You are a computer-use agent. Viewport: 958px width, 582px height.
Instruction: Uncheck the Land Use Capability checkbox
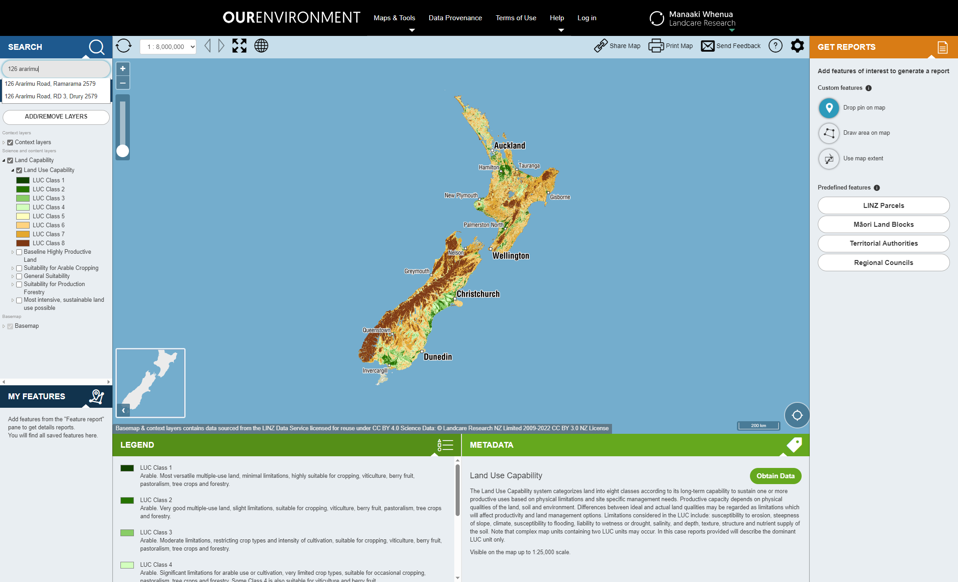(x=19, y=170)
